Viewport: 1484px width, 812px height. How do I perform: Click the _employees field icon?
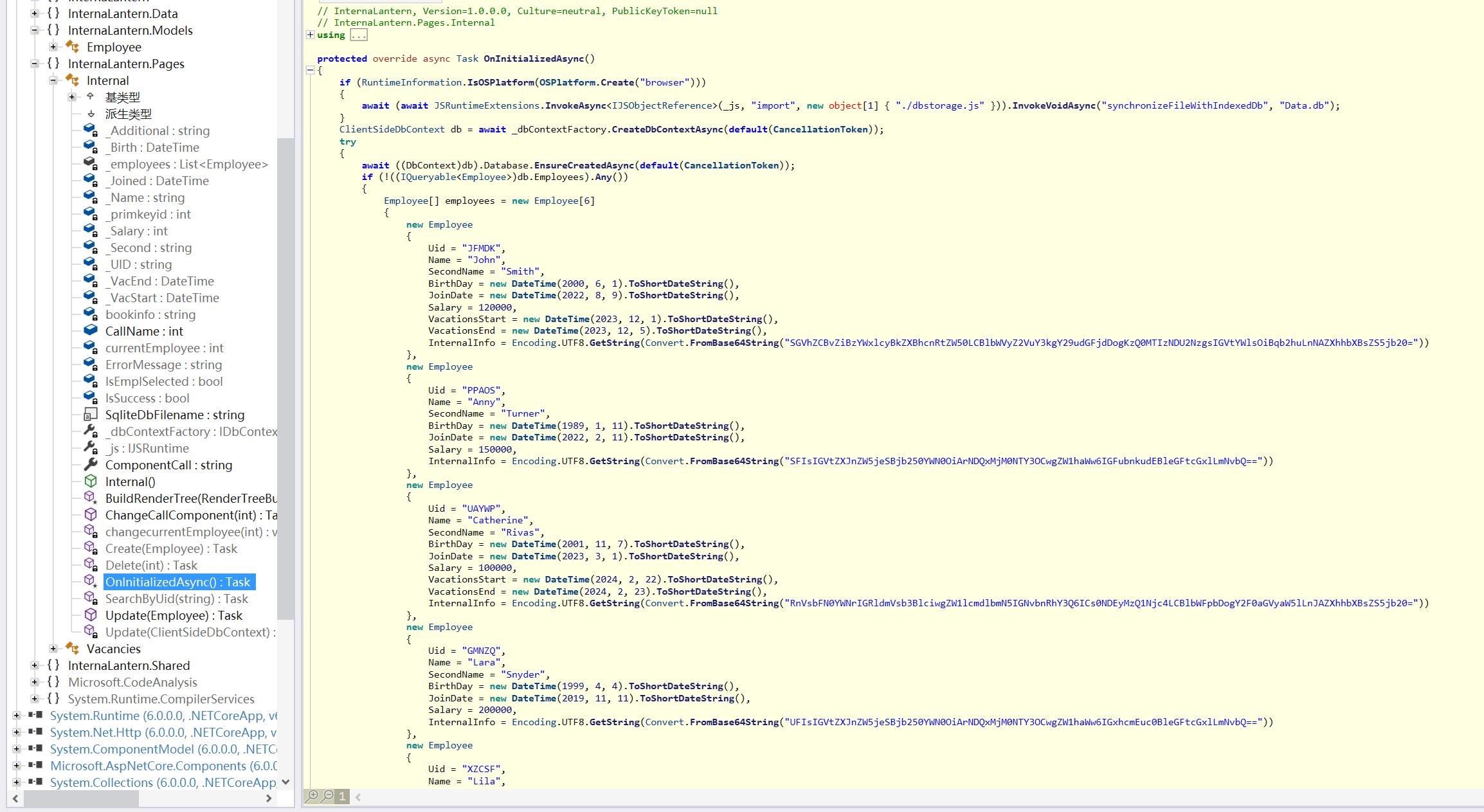[91, 163]
